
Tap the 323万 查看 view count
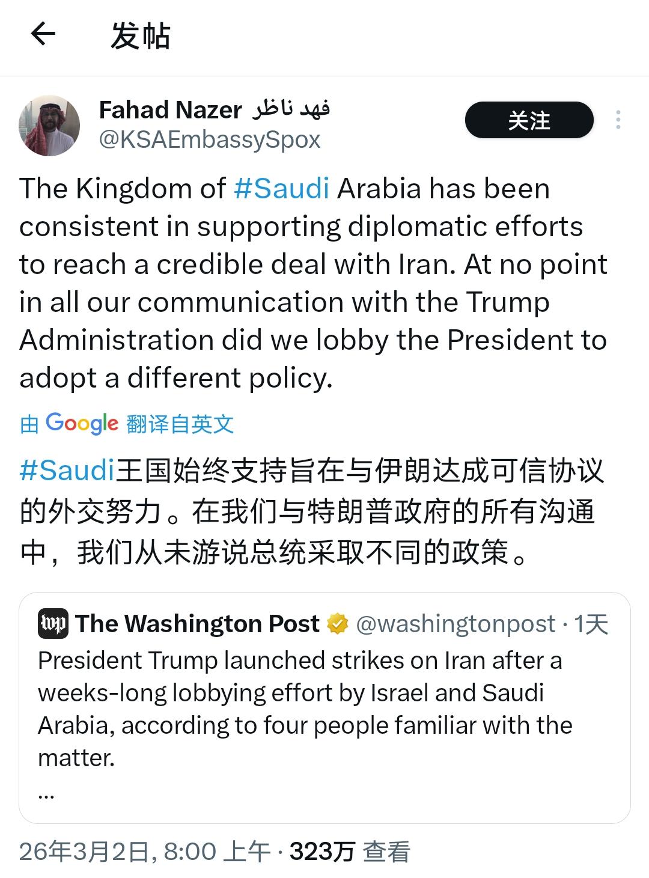[350, 852]
